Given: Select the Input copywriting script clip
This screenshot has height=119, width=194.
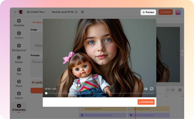Looking at the screenshot, I should pyautogui.click(x=149, y=115).
